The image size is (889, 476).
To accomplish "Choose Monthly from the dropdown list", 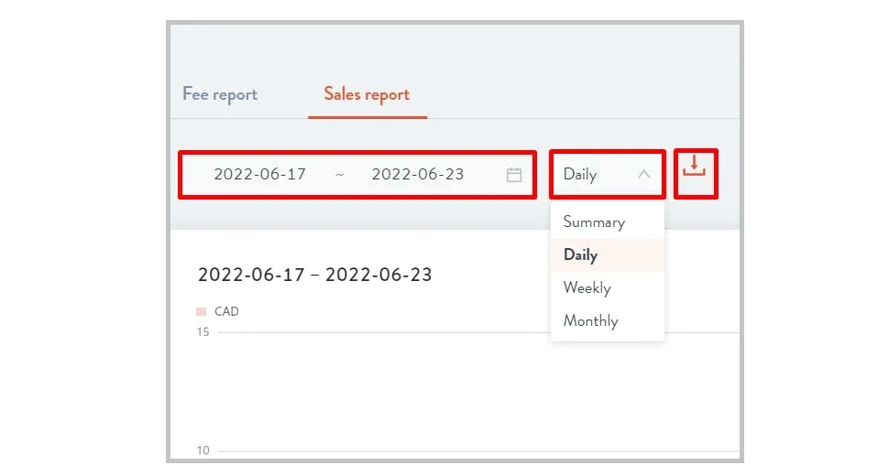I will click(x=608, y=320).
